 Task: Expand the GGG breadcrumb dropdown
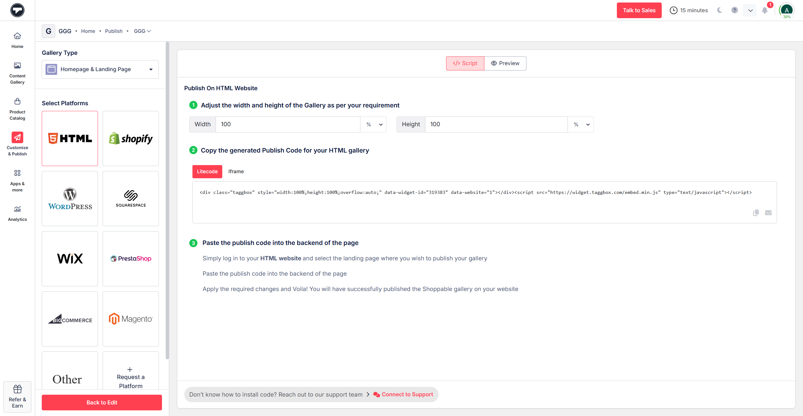coord(142,31)
